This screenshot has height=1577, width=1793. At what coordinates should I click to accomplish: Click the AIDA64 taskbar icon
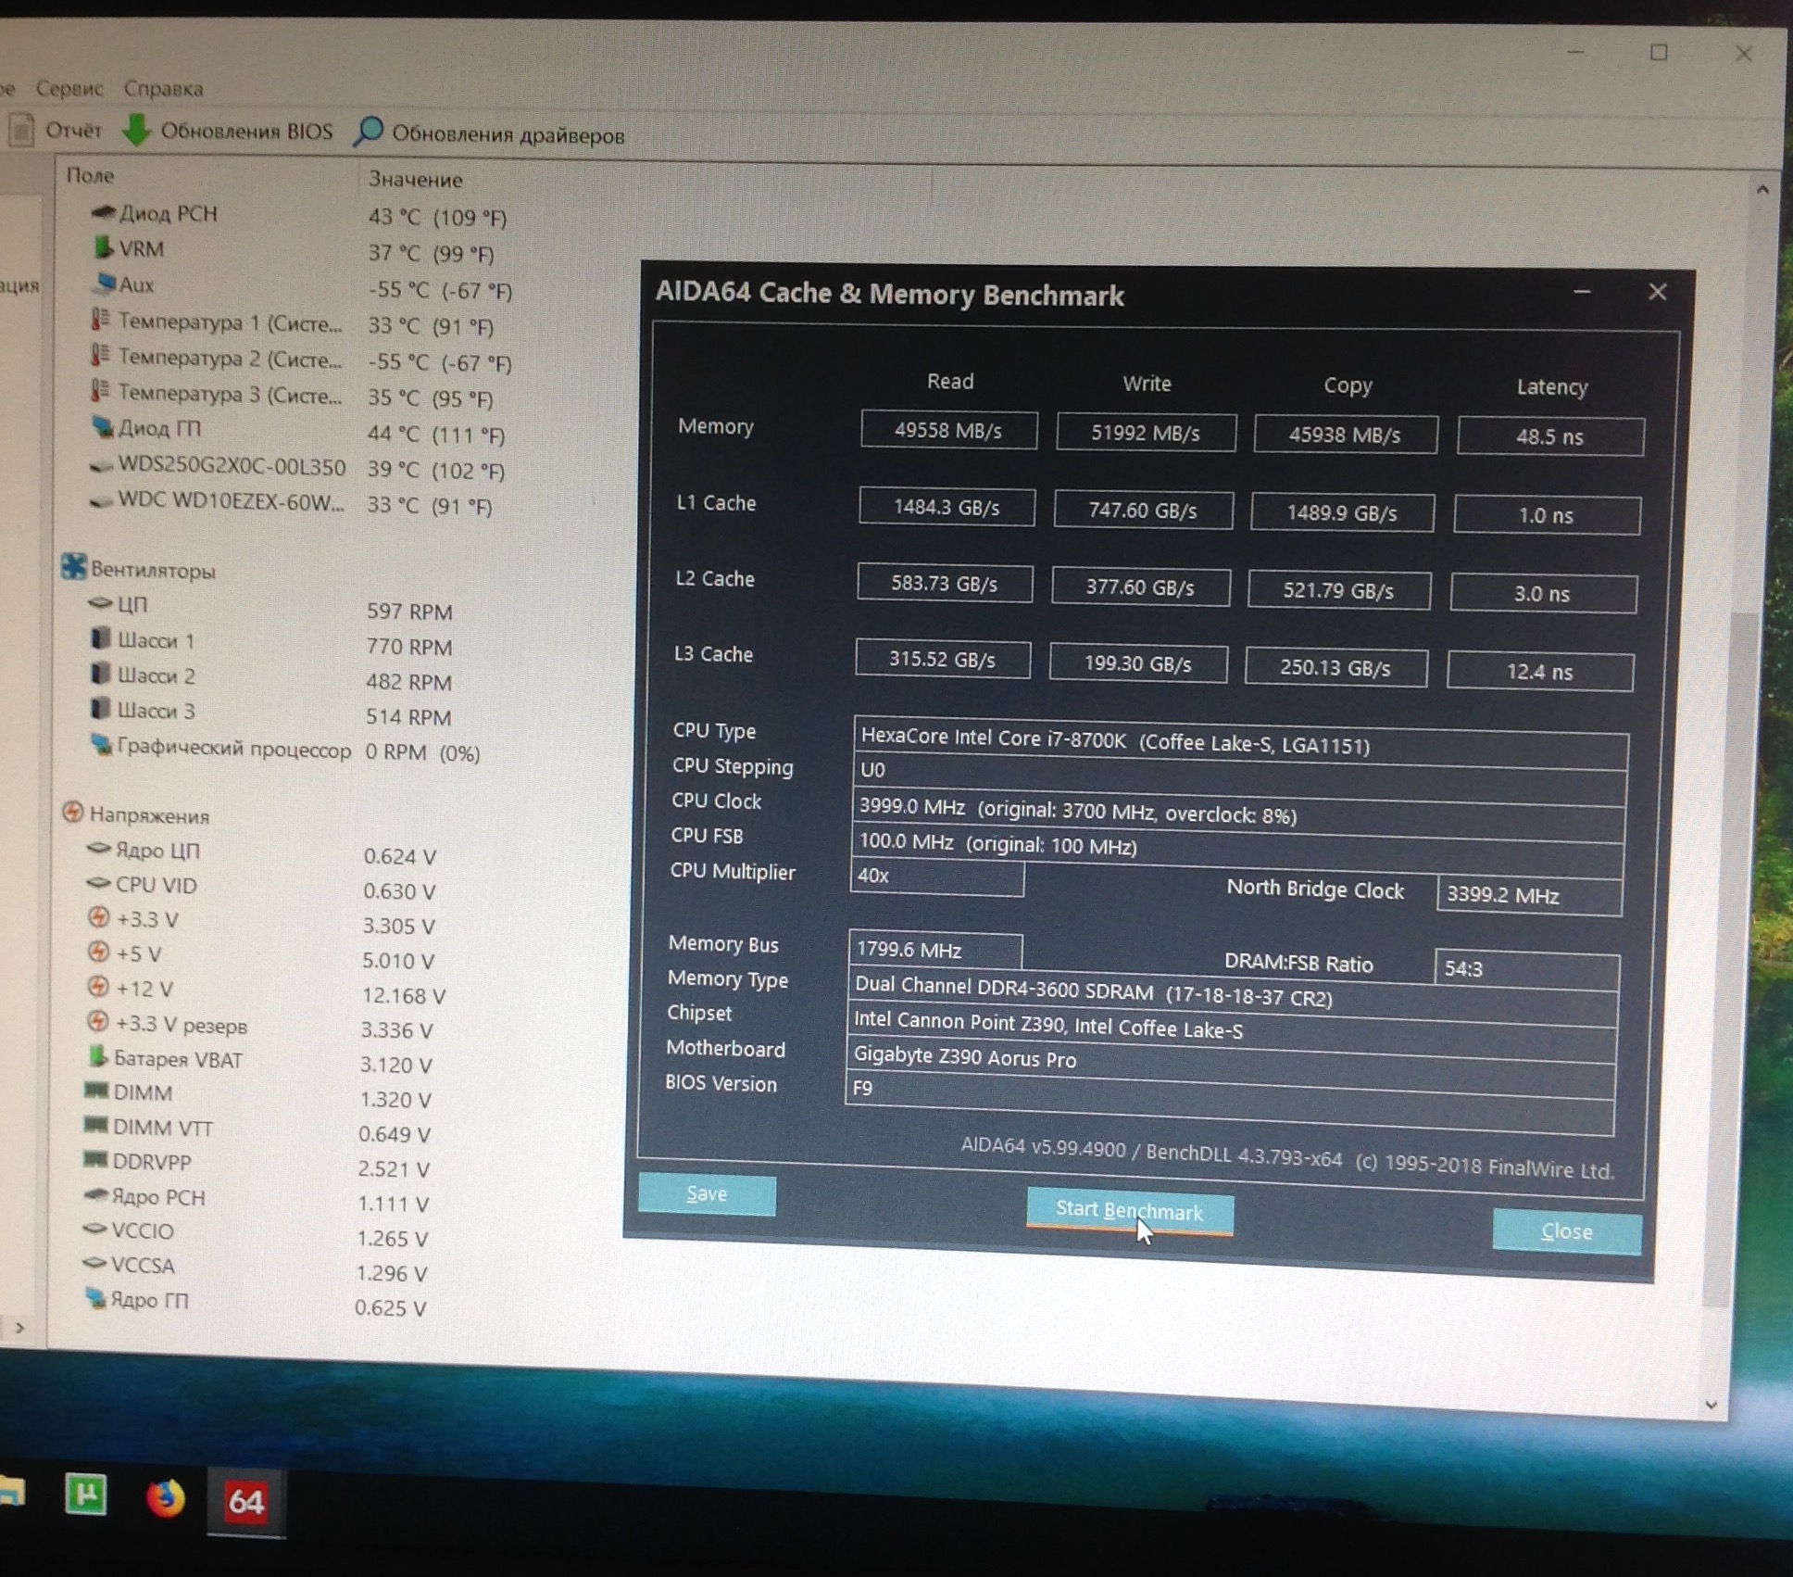click(245, 1501)
